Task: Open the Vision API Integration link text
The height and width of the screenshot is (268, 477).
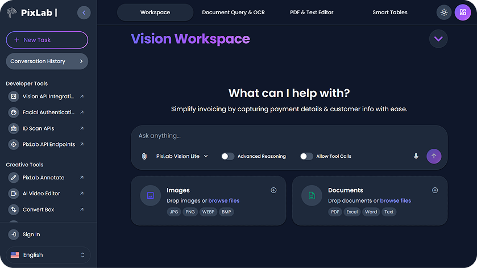Action: coord(48,97)
